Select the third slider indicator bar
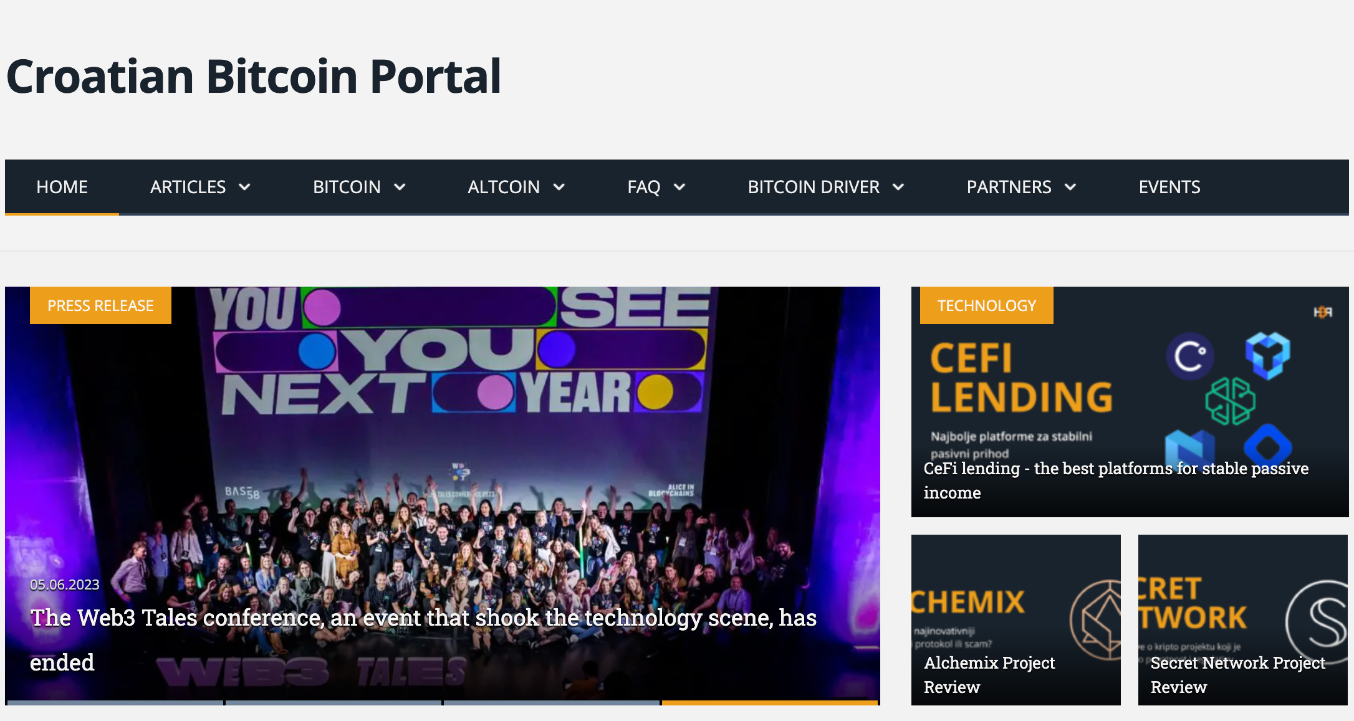This screenshot has width=1354, height=721. tap(552, 703)
